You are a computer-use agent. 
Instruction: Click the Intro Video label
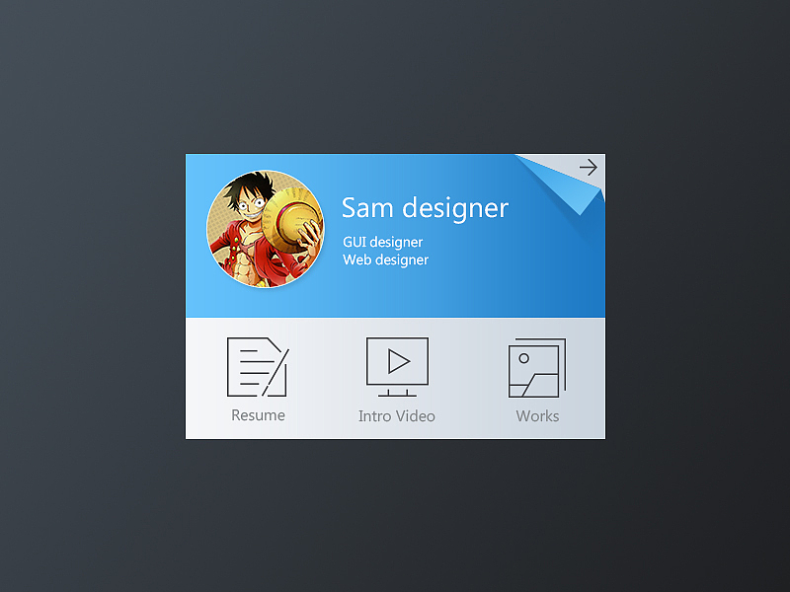[397, 416]
